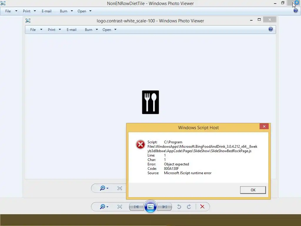Expand Open dropdown arrow in NonENRowDietTile window
301x226 pixels.
click(91, 11)
